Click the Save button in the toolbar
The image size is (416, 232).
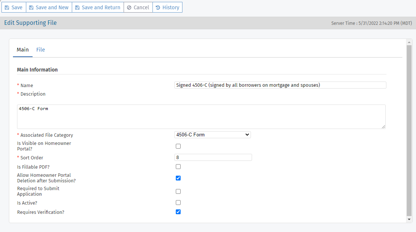(x=14, y=7)
